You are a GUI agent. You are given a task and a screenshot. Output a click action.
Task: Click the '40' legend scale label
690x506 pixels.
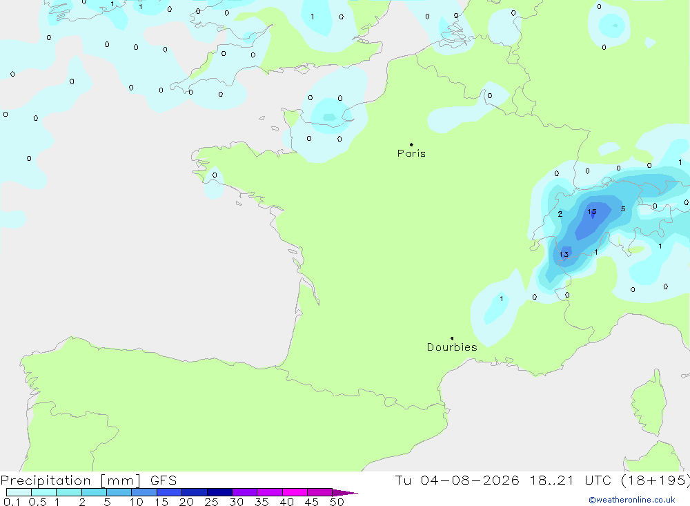click(x=286, y=502)
